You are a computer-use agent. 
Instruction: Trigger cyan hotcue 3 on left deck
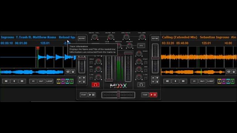67,81
